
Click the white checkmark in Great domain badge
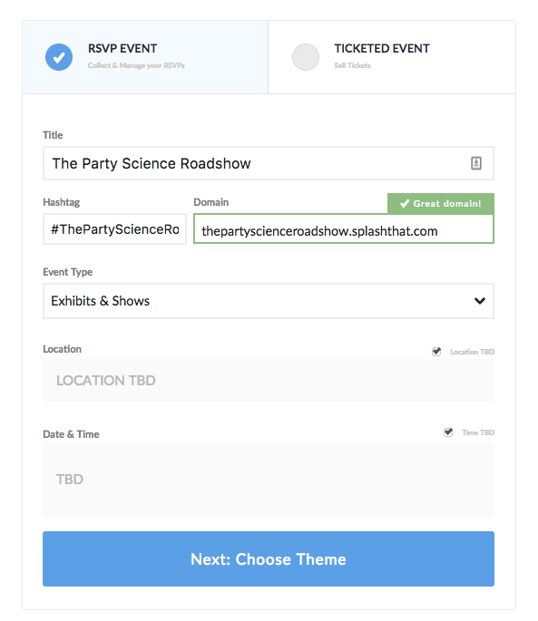coord(405,204)
